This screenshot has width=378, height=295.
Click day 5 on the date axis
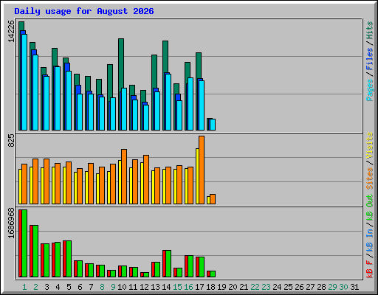[69, 287]
